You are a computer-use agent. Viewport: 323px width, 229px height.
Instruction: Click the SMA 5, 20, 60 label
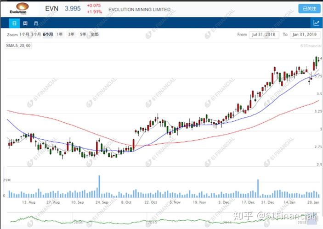pyautogui.click(x=18, y=46)
